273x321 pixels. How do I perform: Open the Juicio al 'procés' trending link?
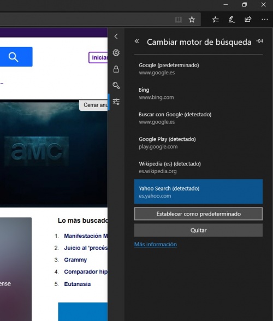(86, 248)
